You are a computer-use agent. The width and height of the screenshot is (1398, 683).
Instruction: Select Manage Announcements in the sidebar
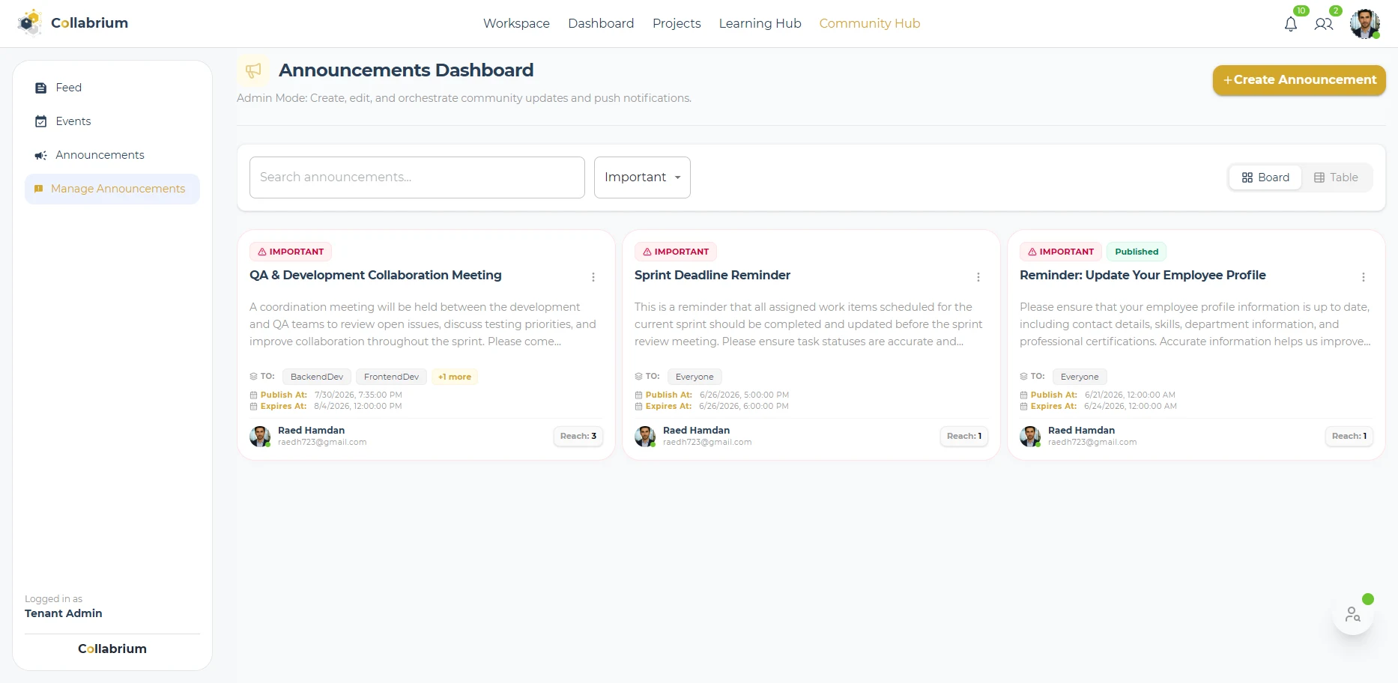coord(112,189)
